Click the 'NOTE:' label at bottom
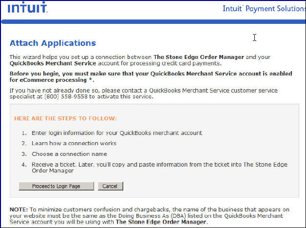This screenshot has height=228, width=306. click(19, 209)
